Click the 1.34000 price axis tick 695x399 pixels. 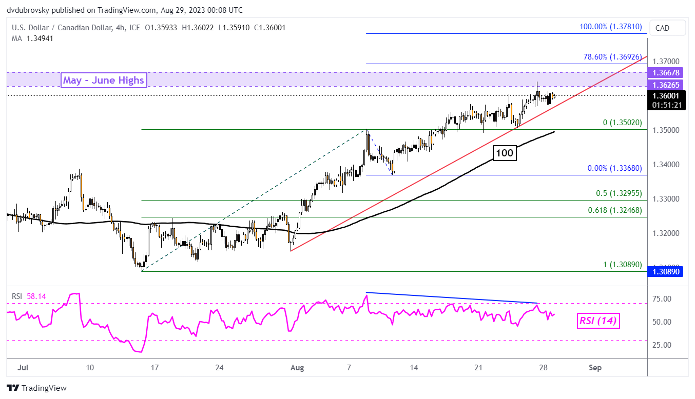point(666,165)
